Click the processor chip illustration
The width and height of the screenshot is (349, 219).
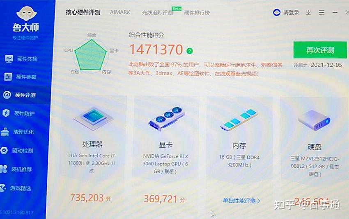tap(94, 119)
